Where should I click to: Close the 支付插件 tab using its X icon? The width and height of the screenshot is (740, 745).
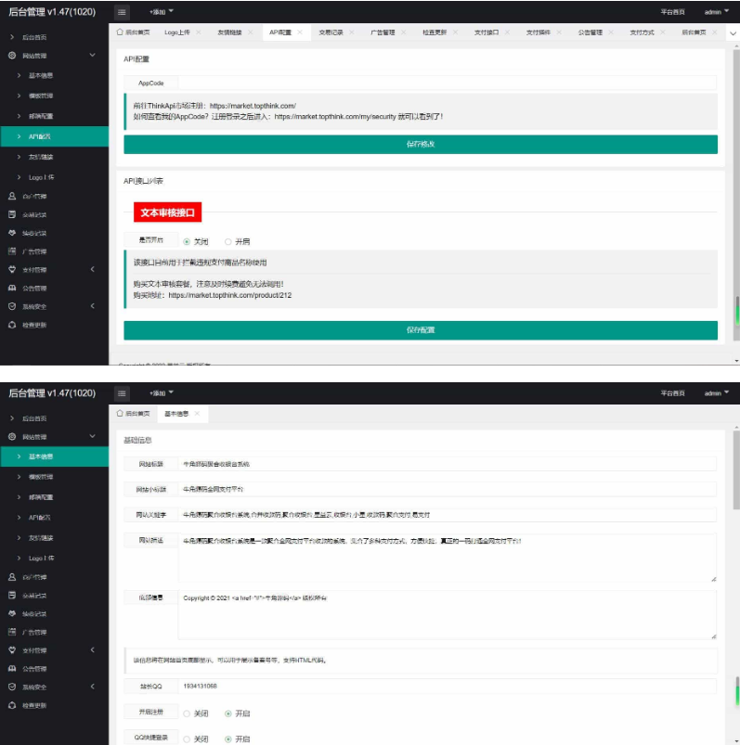pos(558,32)
